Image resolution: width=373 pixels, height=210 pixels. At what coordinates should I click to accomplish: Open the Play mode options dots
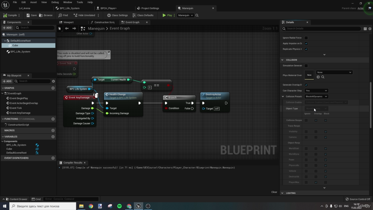174,15
